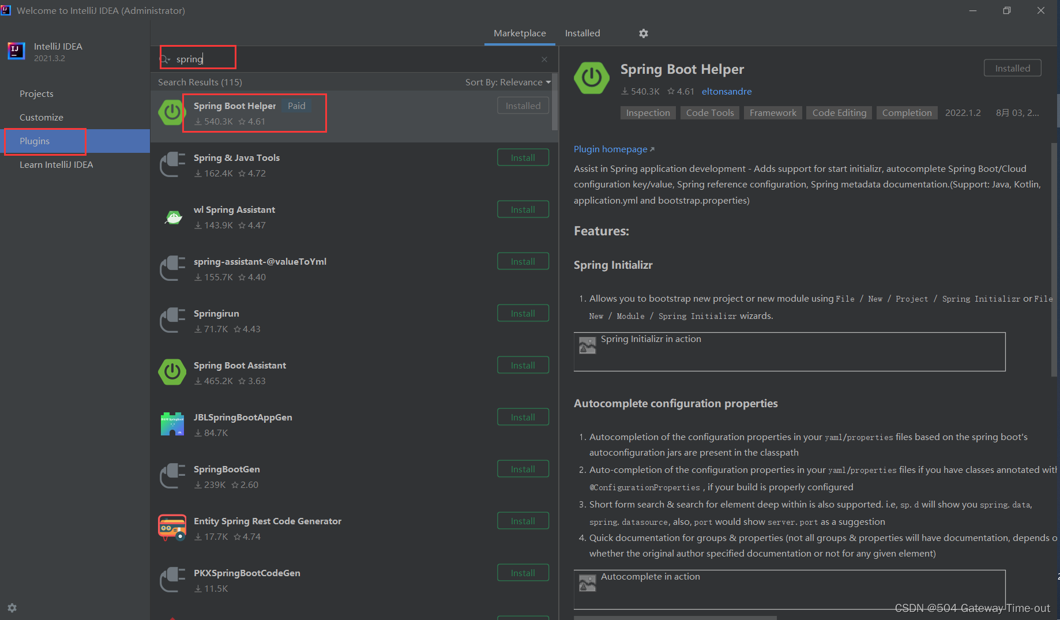Click the IntelliJ IDEA logo in sidebar
This screenshot has height=620, width=1060.
pyautogui.click(x=16, y=51)
